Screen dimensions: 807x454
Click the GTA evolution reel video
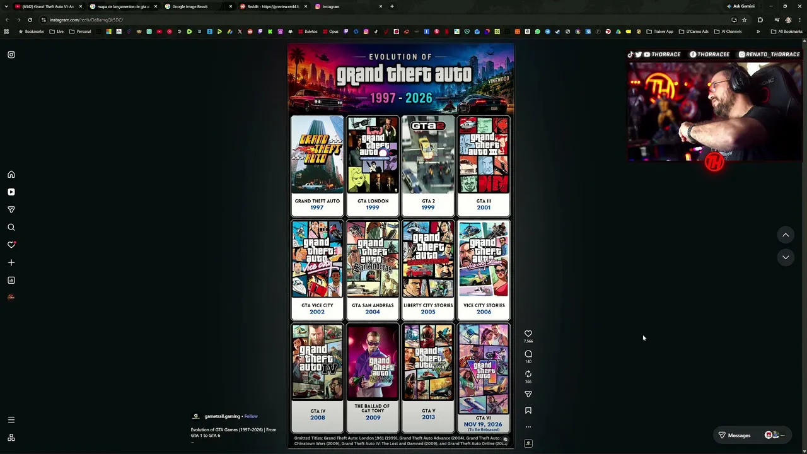click(x=400, y=246)
